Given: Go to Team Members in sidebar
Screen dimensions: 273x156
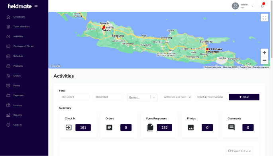Looking at the screenshot, I should 22,27.
